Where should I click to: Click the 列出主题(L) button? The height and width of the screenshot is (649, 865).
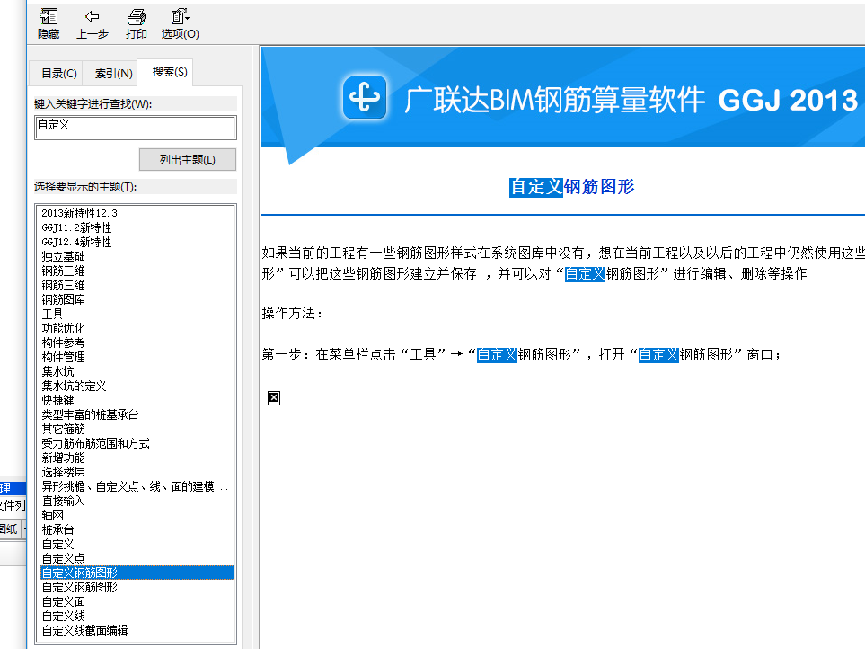188,160
